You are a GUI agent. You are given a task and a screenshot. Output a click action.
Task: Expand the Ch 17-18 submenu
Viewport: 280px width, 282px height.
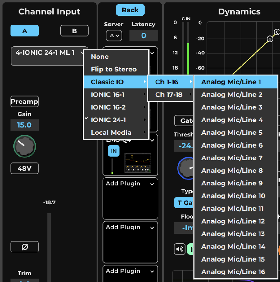click(170, 95)
